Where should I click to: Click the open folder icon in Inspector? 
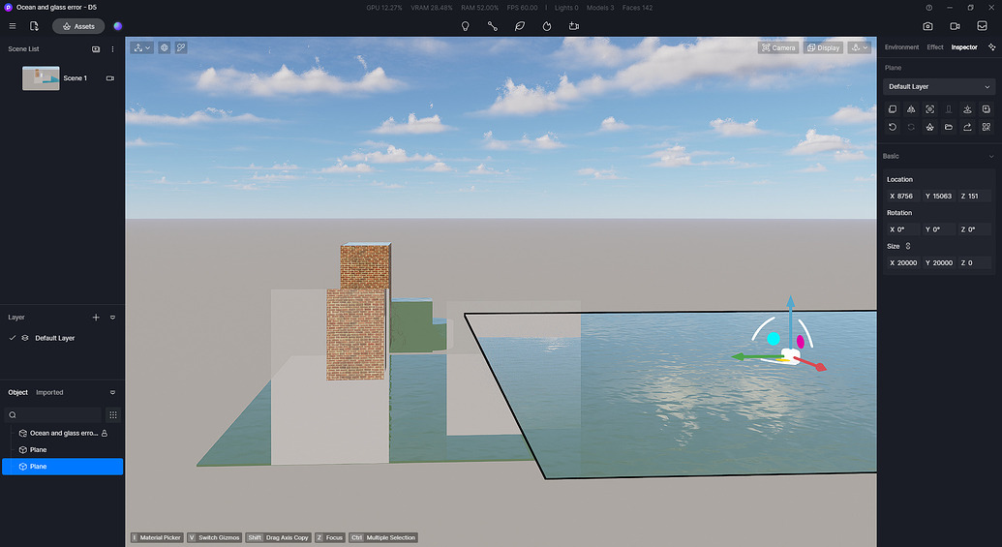click(949, 127)
